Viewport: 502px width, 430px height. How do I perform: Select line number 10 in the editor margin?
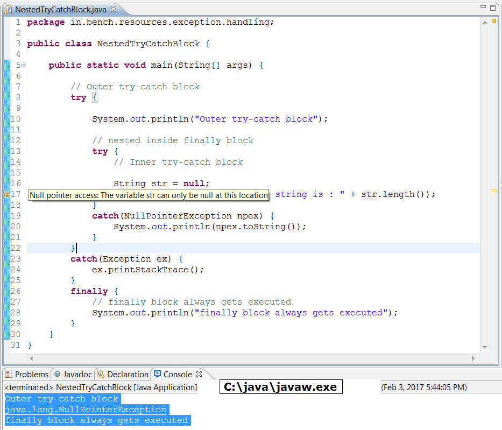pos(16,118)
